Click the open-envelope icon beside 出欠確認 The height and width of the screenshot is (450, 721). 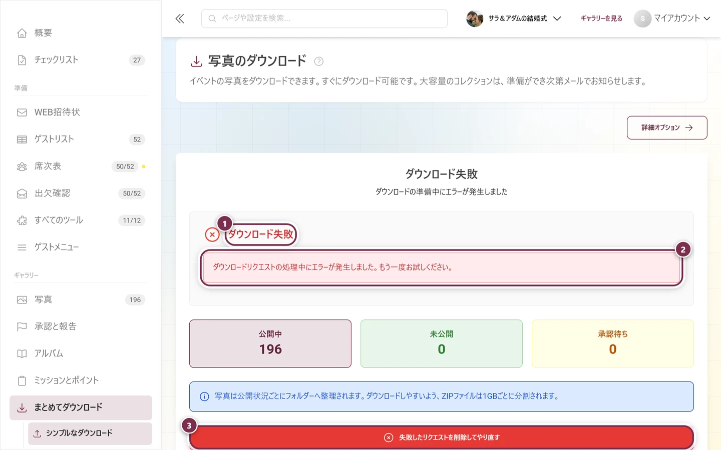[22, 193]
